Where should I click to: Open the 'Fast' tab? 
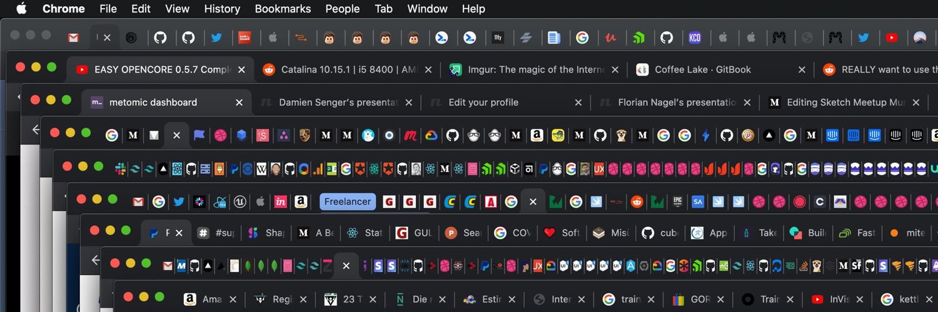coord(858,233)
